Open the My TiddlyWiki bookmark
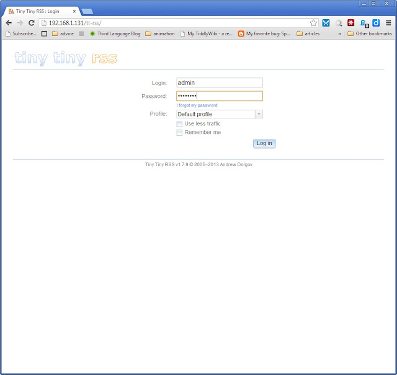Image resolution: width=397 pixels, height=375 pixels. tap(207, 33)
